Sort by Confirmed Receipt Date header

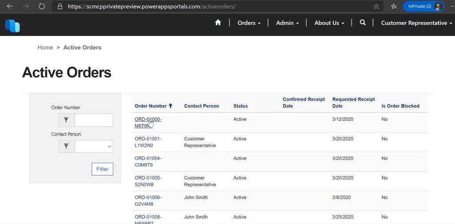tap(304, 102)
